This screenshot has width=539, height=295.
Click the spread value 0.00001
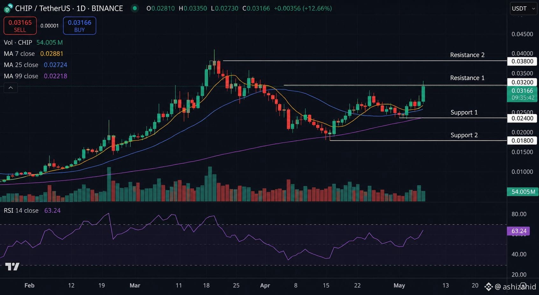pyautogui.click(x=50, y=26)
